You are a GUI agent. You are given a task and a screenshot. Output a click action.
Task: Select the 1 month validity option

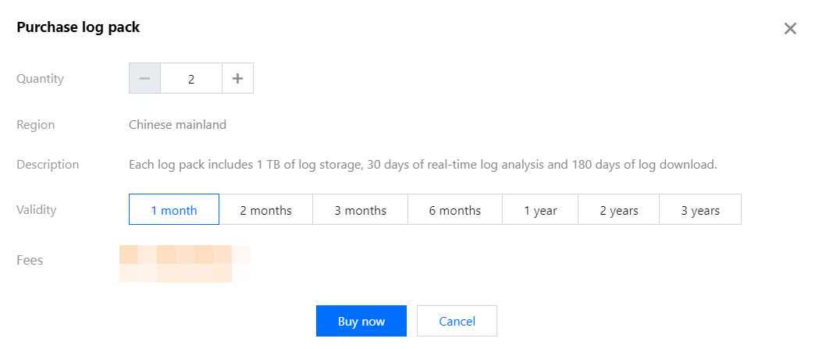174,210
